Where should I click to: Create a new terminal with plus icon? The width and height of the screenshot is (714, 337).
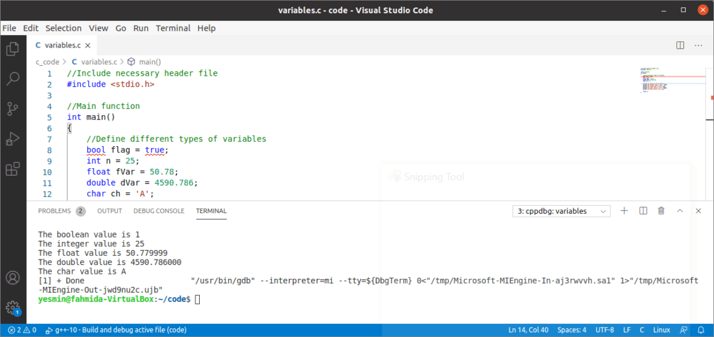[x=624, y=211]
